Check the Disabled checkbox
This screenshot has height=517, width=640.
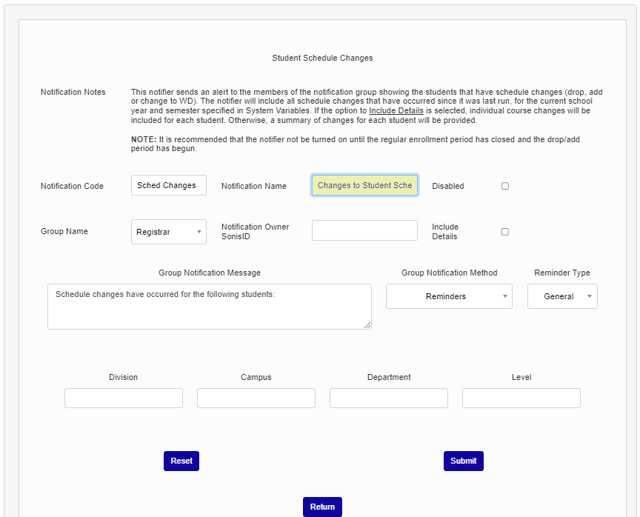[505, 186]
